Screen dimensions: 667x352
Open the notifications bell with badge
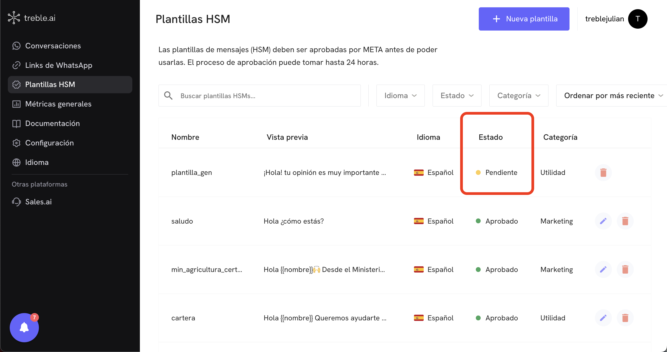[24, 327]
